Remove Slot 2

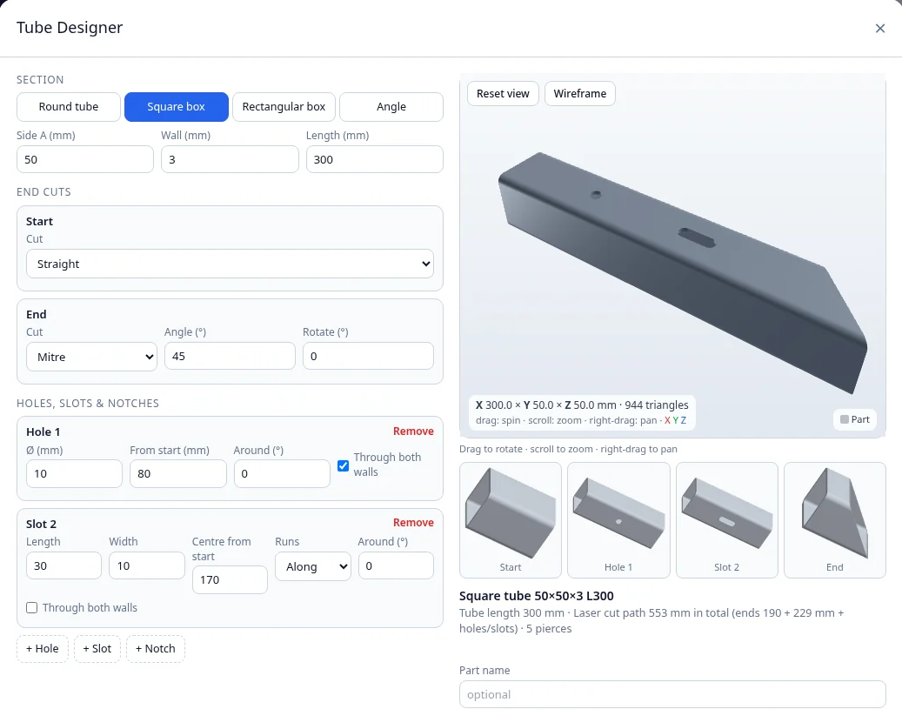point(413,523)
